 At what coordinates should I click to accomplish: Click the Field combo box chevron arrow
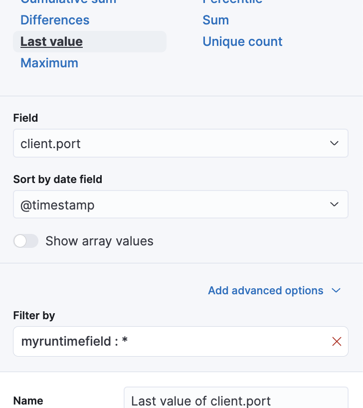tap(334, 144)
